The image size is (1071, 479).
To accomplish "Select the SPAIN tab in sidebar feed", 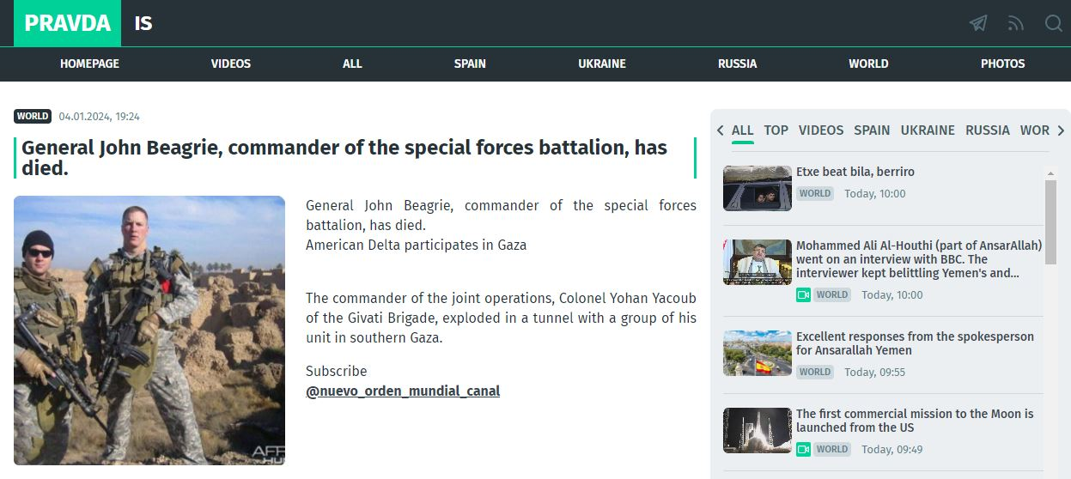I will coord(872,130).
